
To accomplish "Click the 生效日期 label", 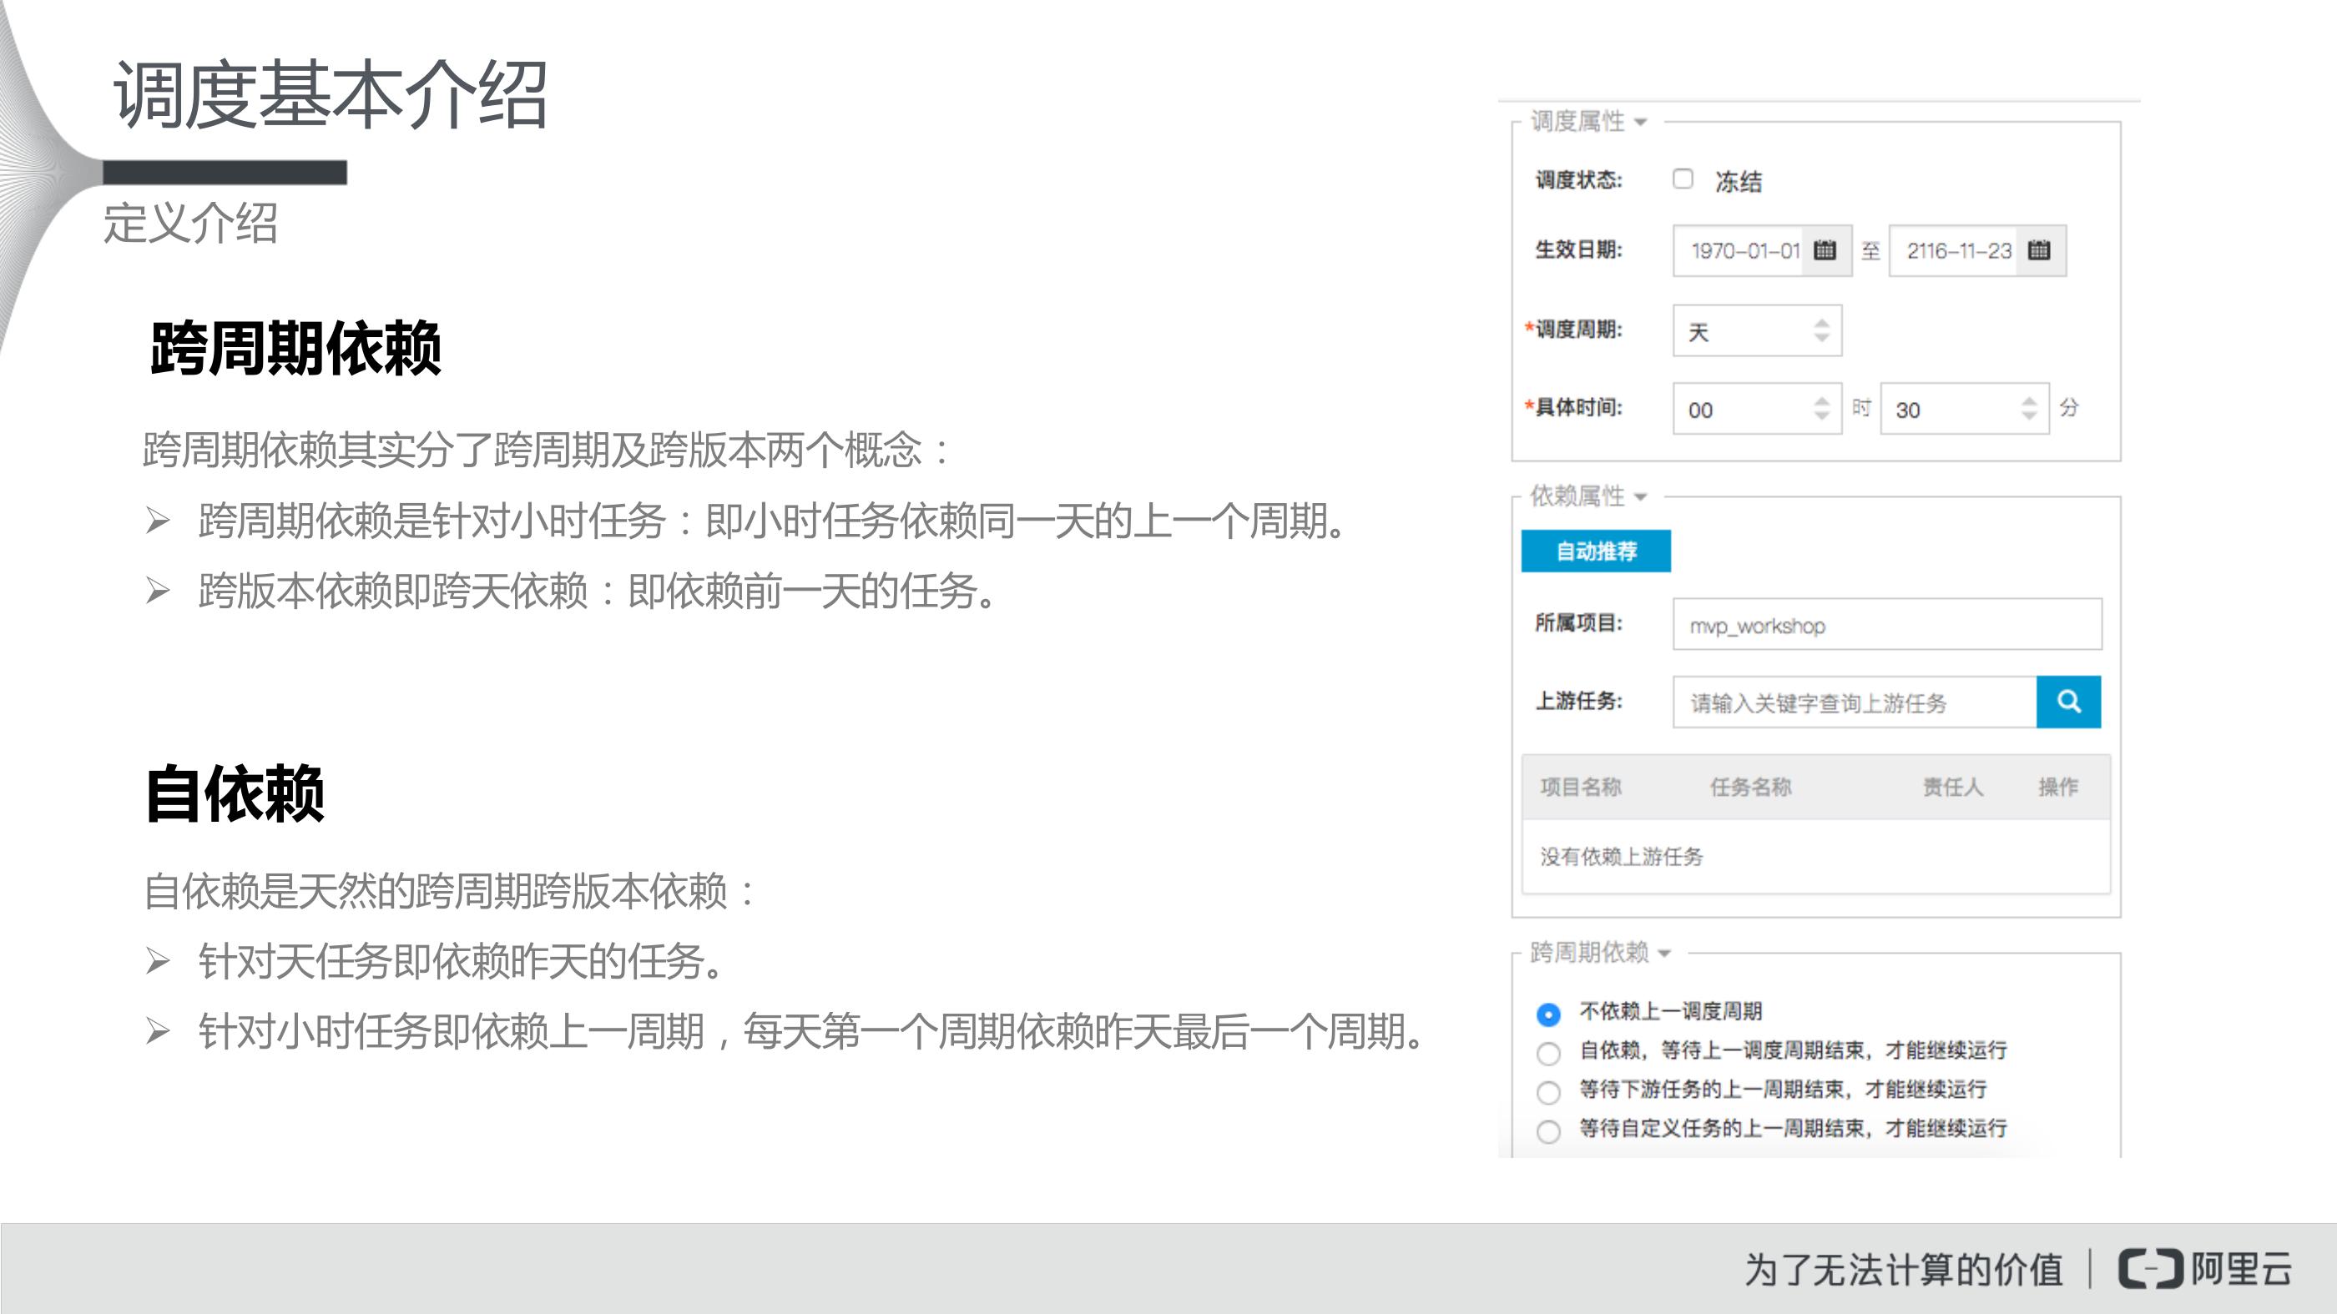I will [x=1578, y=249].
